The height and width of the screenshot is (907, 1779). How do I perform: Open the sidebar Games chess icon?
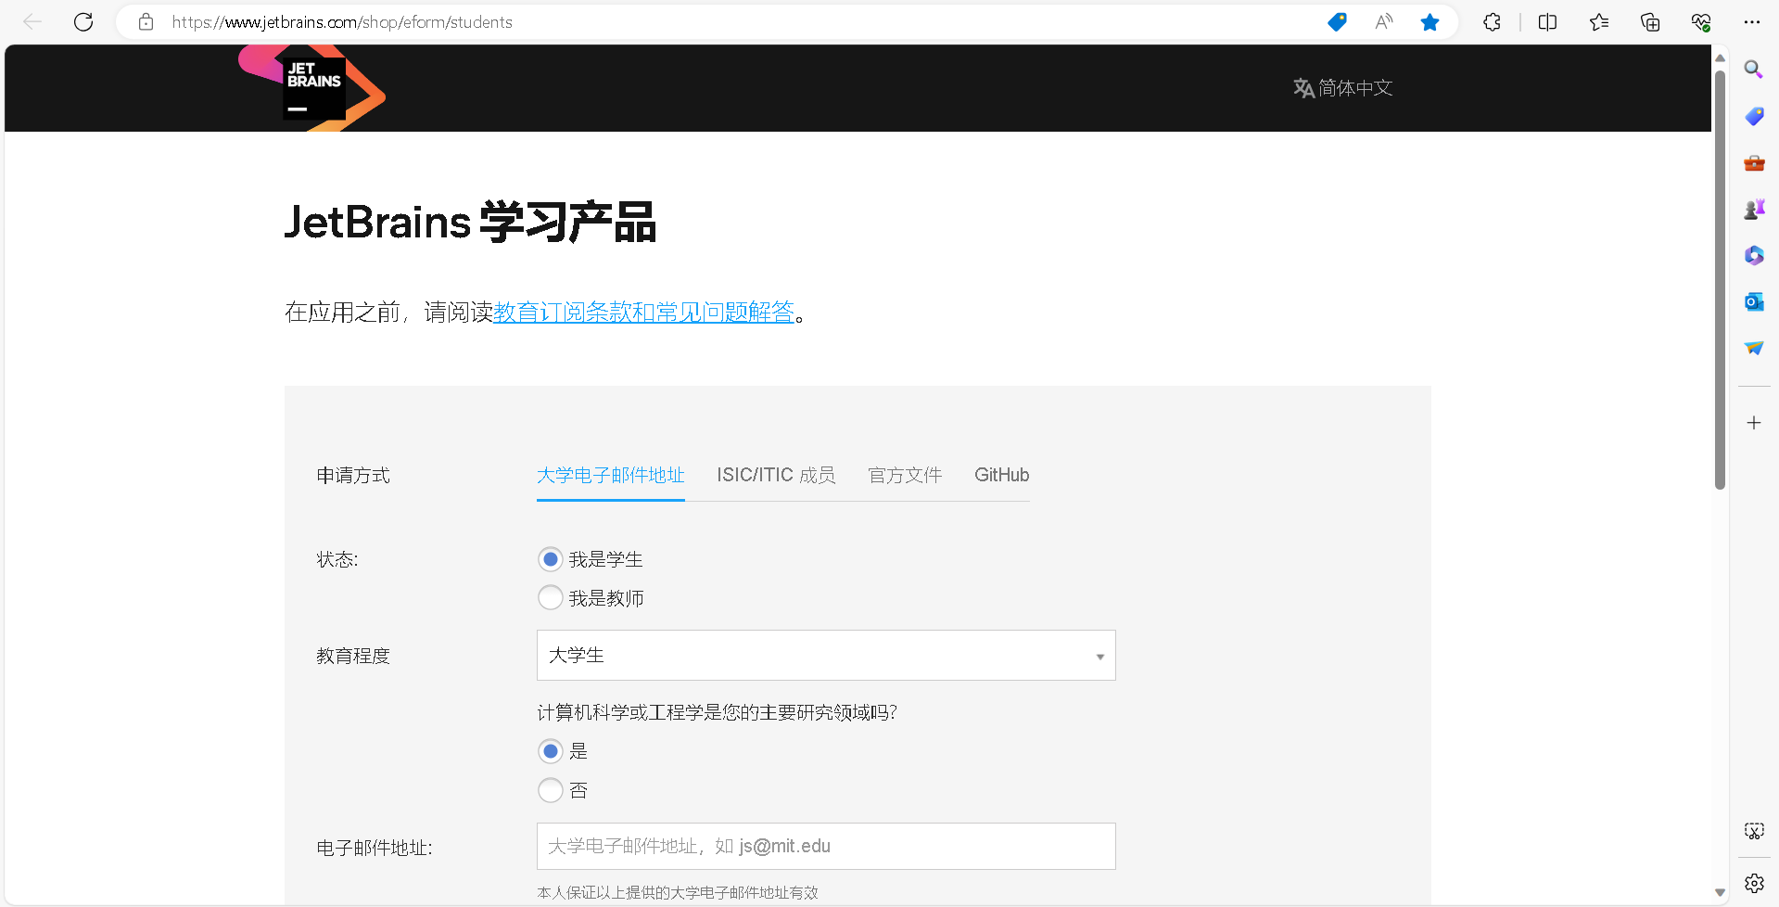tap(1754, 210)
